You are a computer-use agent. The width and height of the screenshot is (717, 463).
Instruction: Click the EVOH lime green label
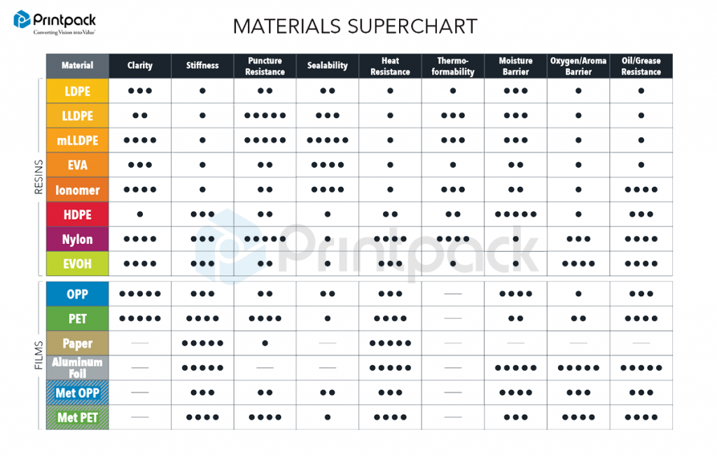coord(77,264)
